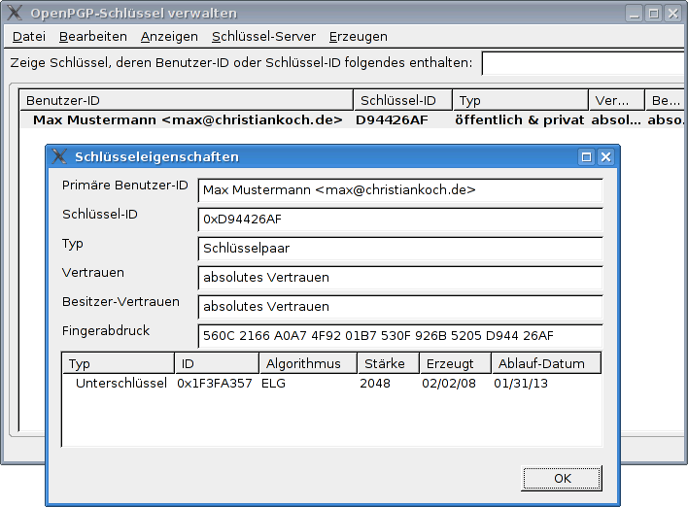Maximize the Schlüsseleigenschaften dialog

[x=586, y=156]
